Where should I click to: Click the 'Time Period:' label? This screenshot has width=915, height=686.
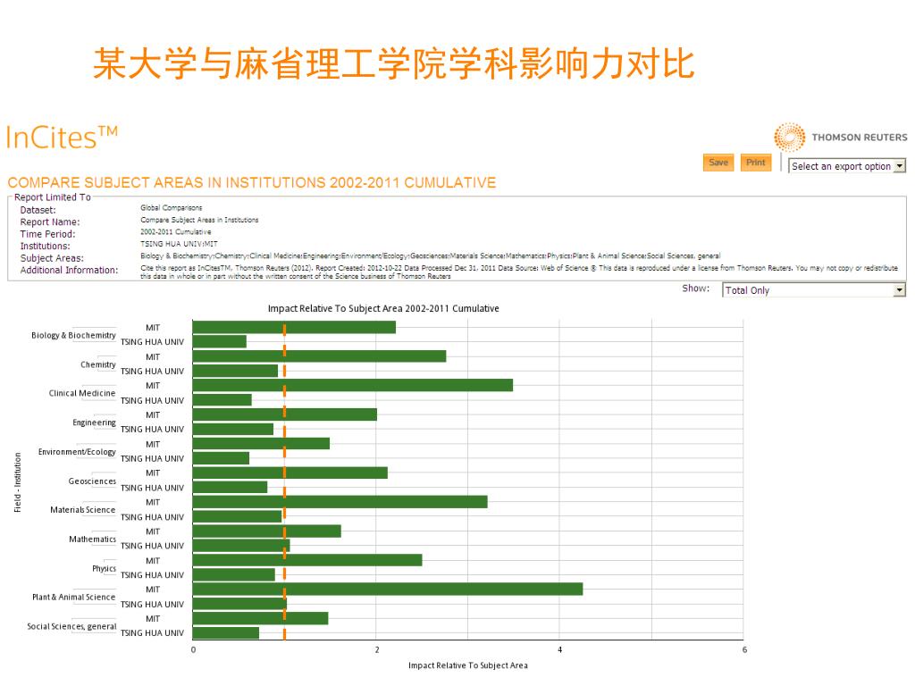[x=47, y=234]
